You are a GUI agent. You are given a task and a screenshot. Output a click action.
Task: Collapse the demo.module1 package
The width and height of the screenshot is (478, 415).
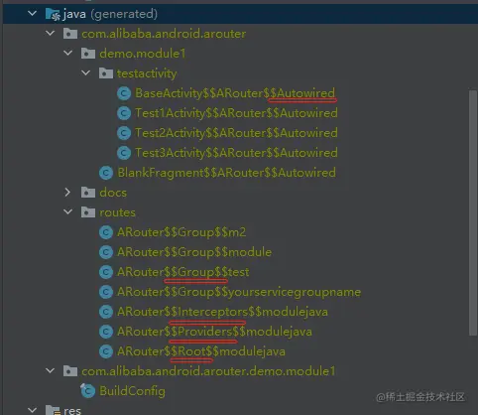pos(67,53)
